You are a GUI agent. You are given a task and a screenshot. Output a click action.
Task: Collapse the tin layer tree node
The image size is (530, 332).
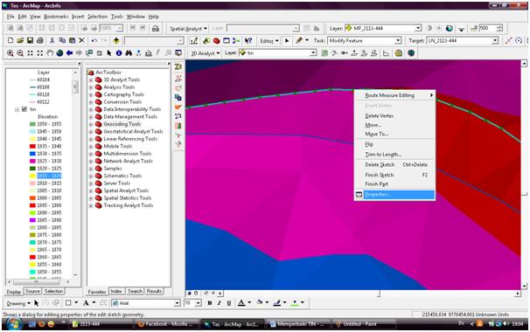(17, 109)
